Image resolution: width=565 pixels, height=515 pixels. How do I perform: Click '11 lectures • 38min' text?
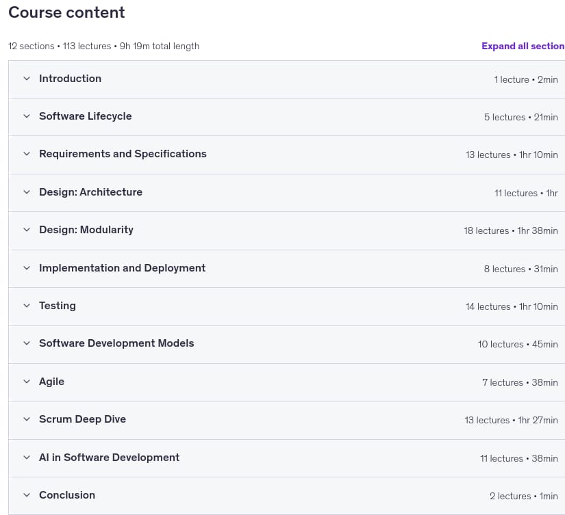[x=519, y=458]
